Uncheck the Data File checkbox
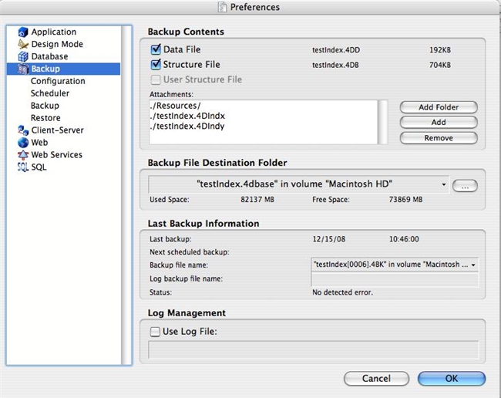Viewport: 501px width, 398px height. [156, 50]
